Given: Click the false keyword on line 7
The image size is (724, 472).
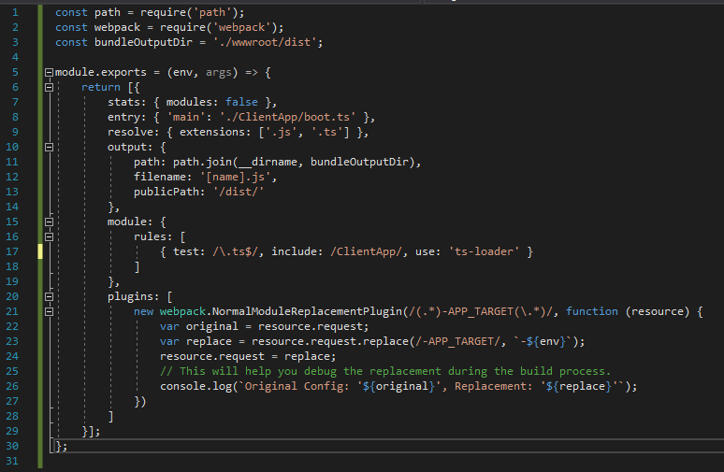Looking at the screenshot, I should pyautogui.click(x=241, y=102).
